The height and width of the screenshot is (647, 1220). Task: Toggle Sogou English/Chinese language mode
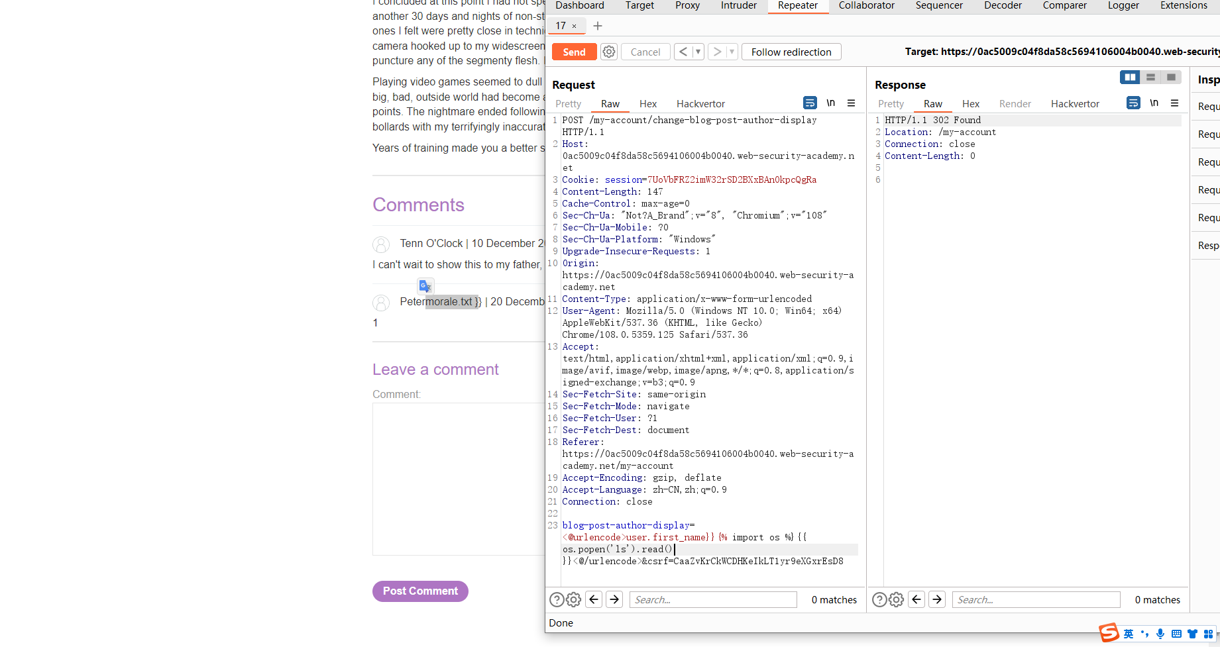click(1129, 634)
